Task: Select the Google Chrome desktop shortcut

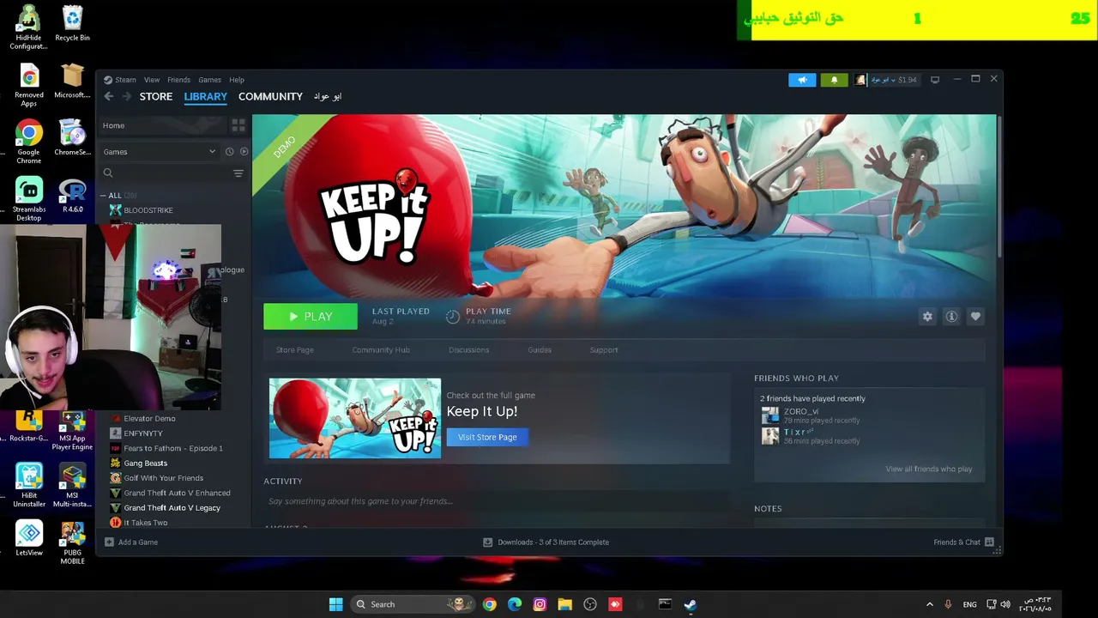Action: [28, 142]
